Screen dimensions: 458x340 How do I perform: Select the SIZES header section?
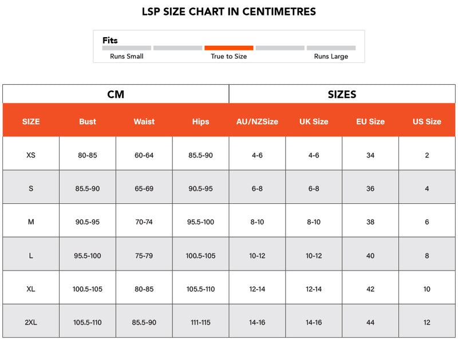(342, 94)
